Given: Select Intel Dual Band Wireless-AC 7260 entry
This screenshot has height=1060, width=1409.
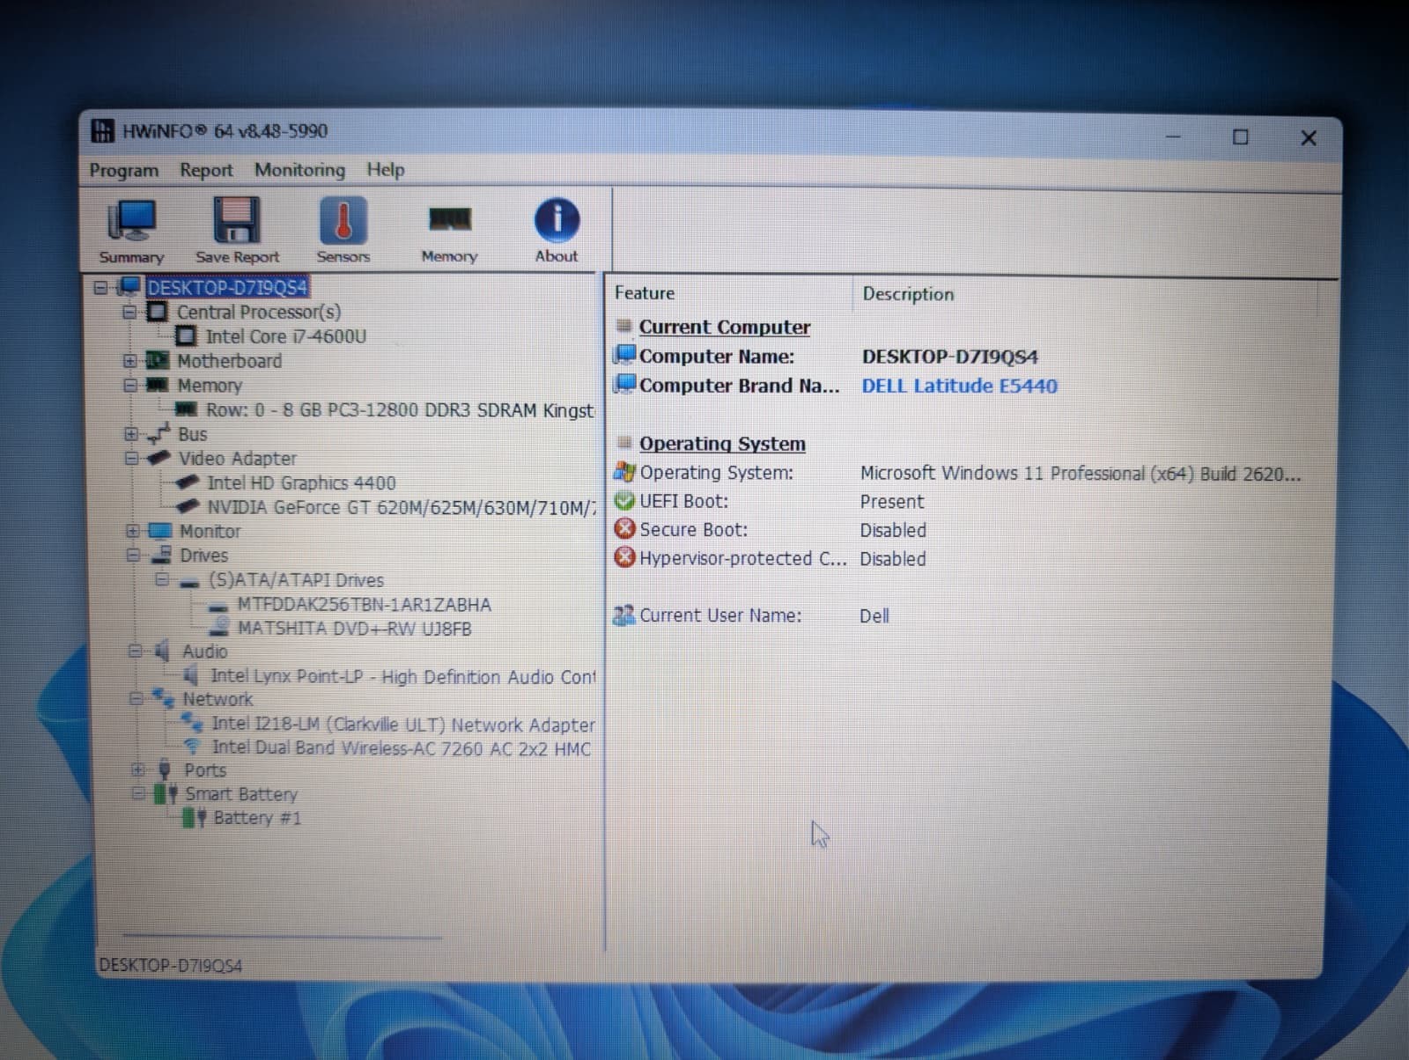Looking at the screenshot, I should (402, 748).
